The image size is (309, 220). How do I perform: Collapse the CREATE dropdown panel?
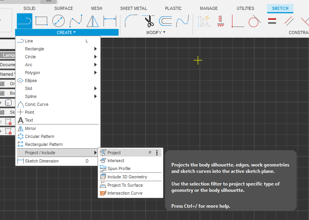coord(66,33)
